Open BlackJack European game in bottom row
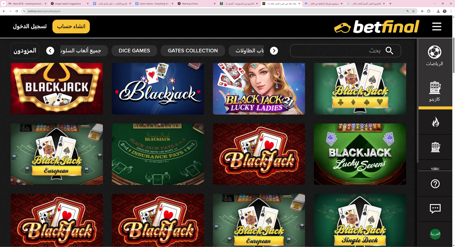The width and height of the screenshot is (455, 247). click(x=259, y=220)
